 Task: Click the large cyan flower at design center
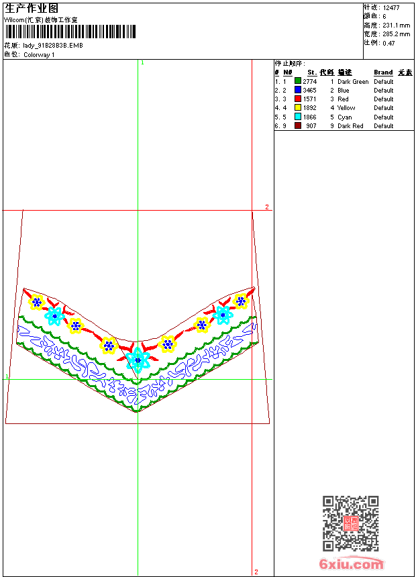[x=138, y=360]
